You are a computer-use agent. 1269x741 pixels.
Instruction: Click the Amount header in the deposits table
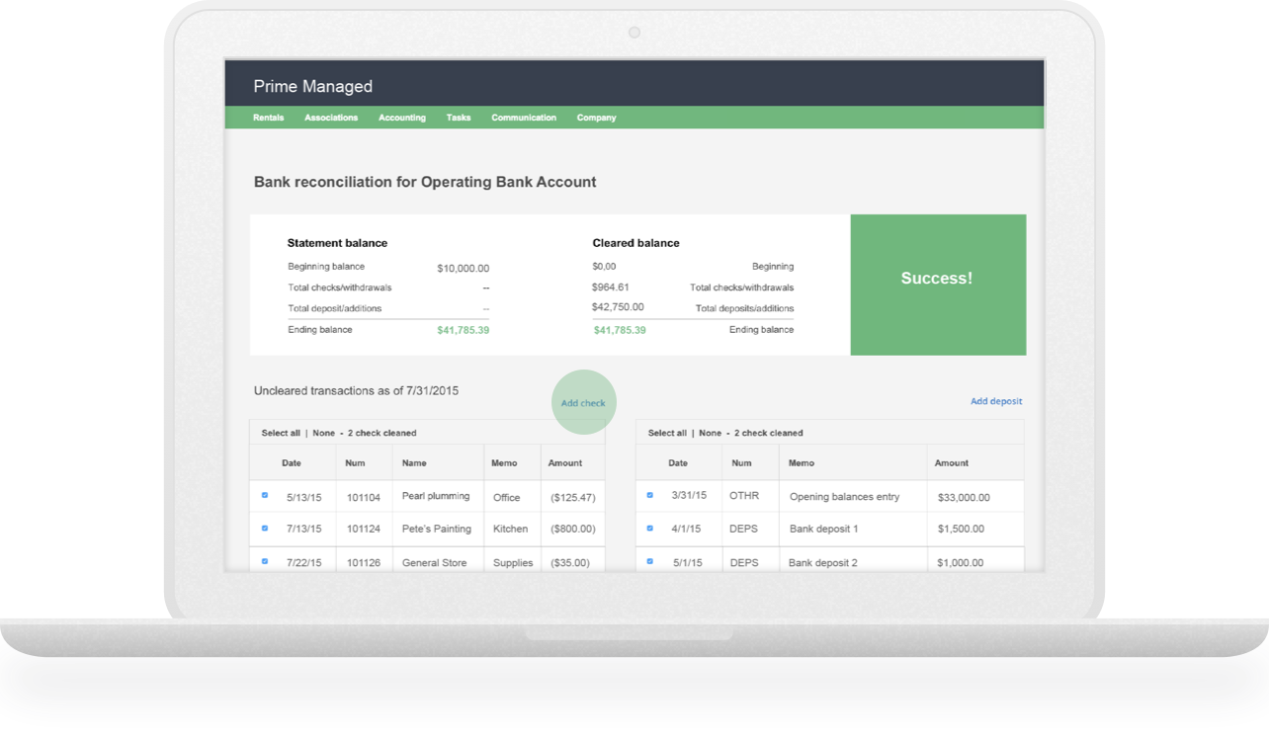[951, 462]
